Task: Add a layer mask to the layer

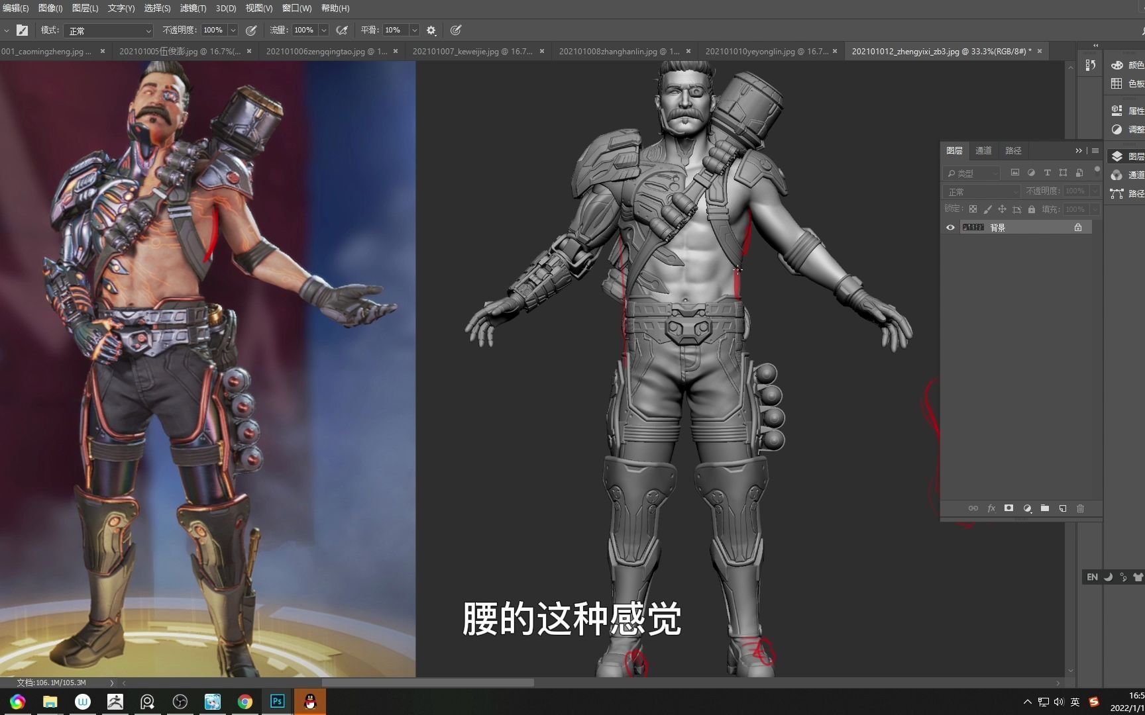Action: coord(1009,508)
